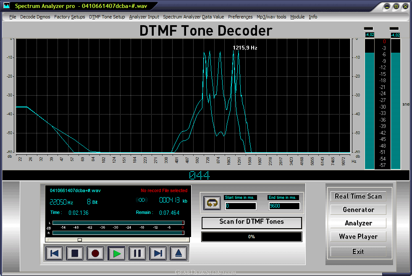Viewport: 412px width, 276px height.
Task: Click the 1215,9 Hz peak label
Action: (x=245, y=48)
